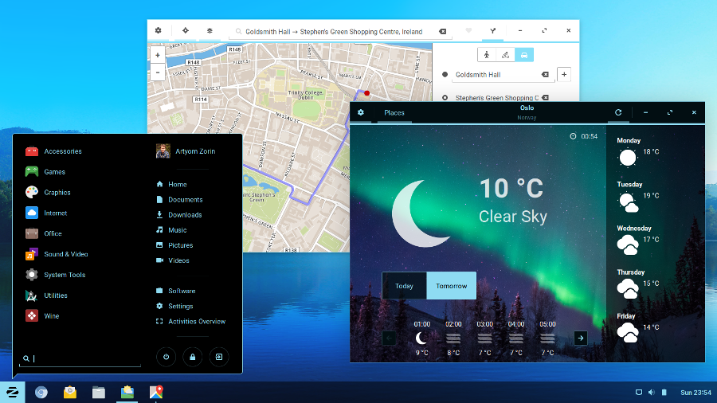Refresh the Oslo weather data
Screen dimensions: 717x403
click(618, 112)
